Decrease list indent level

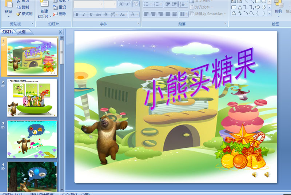[167, 4]
